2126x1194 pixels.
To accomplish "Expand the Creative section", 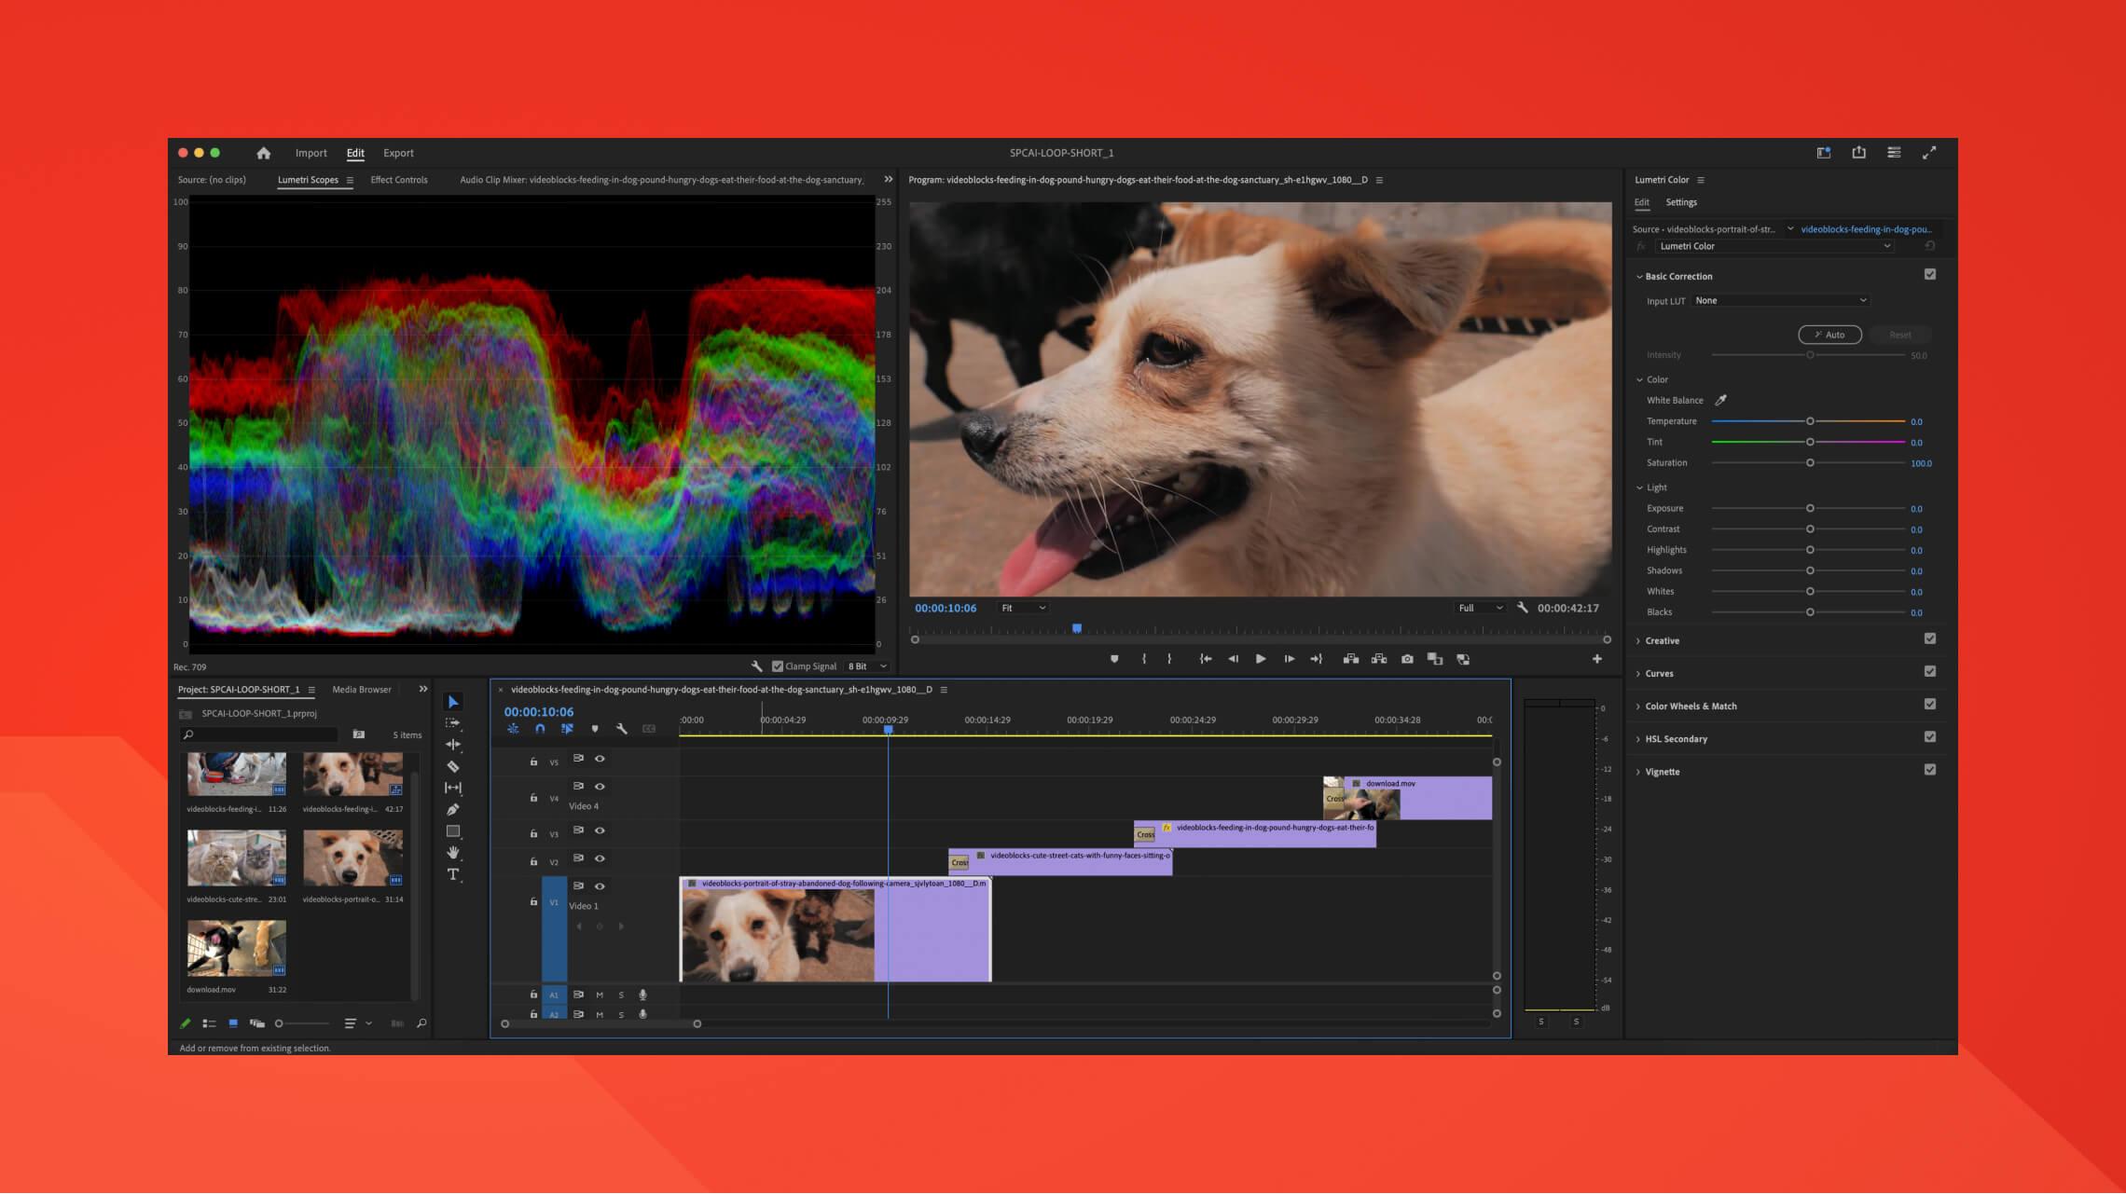I will pos(1638,641).
